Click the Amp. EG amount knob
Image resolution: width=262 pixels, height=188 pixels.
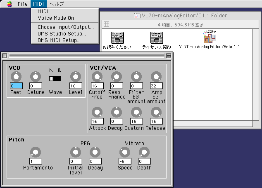(x=156, y=77)
